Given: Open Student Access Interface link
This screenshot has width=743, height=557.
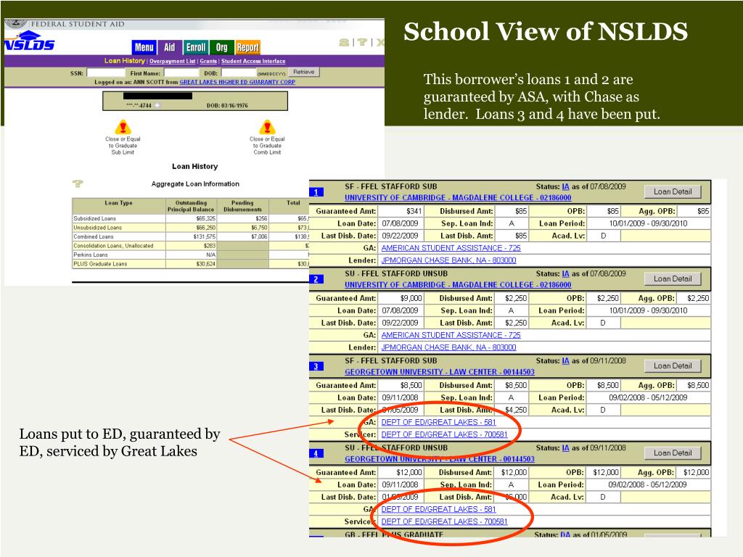Looking at the screenshot, I should pyautogui.click(x=253, y=61).
